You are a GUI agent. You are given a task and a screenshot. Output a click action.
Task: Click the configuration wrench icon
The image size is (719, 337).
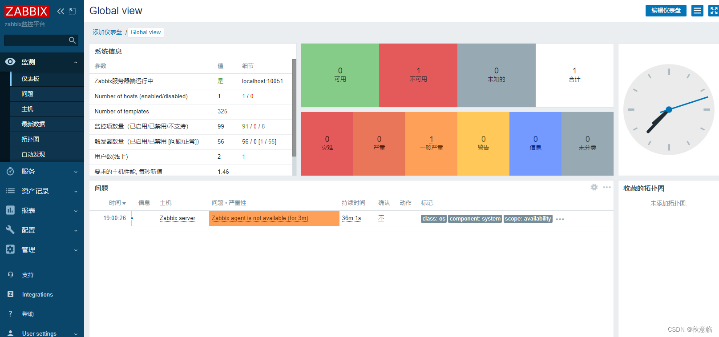[10, 230]
